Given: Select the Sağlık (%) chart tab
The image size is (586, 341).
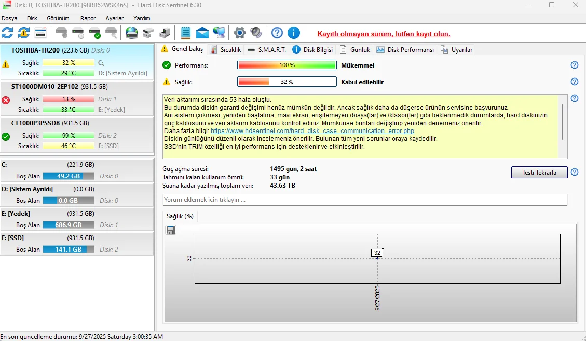Looking at the screenshot, I should (x=180, y=216).
